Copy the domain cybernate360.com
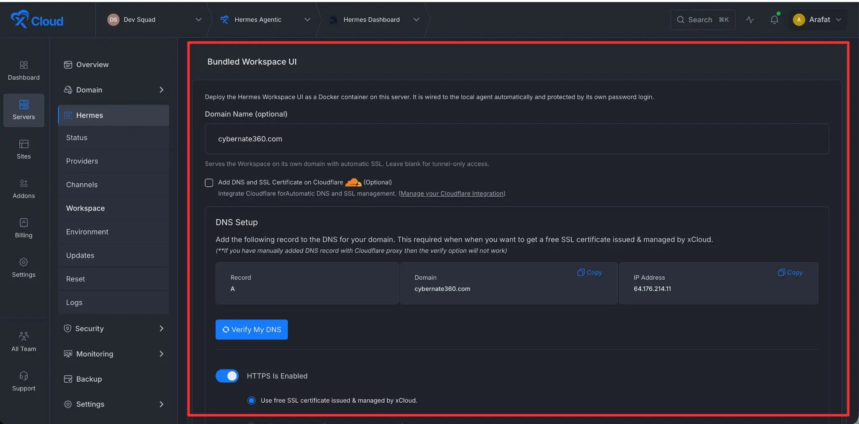Viewport: 859px width, 424px height. pos(589,272)
